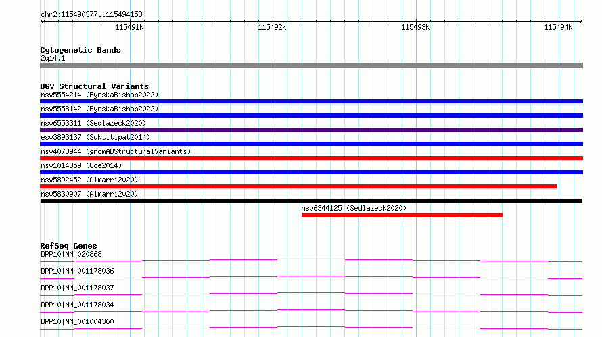The width and height of the screenshot is (602, 337).
Task: Click the nsv5892452 (Almarri2020) label
Action: click(x=89, y=180)
